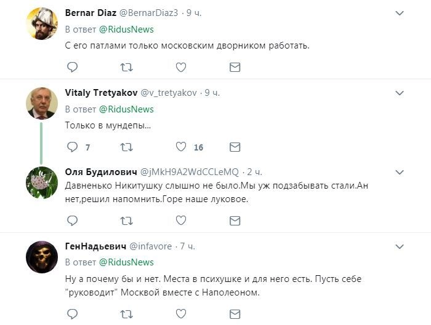The width and height of the screenshot is (431, 325).
Task: Expand options menu for Bernar Diaz's tweet
Action: pos(400,14)
